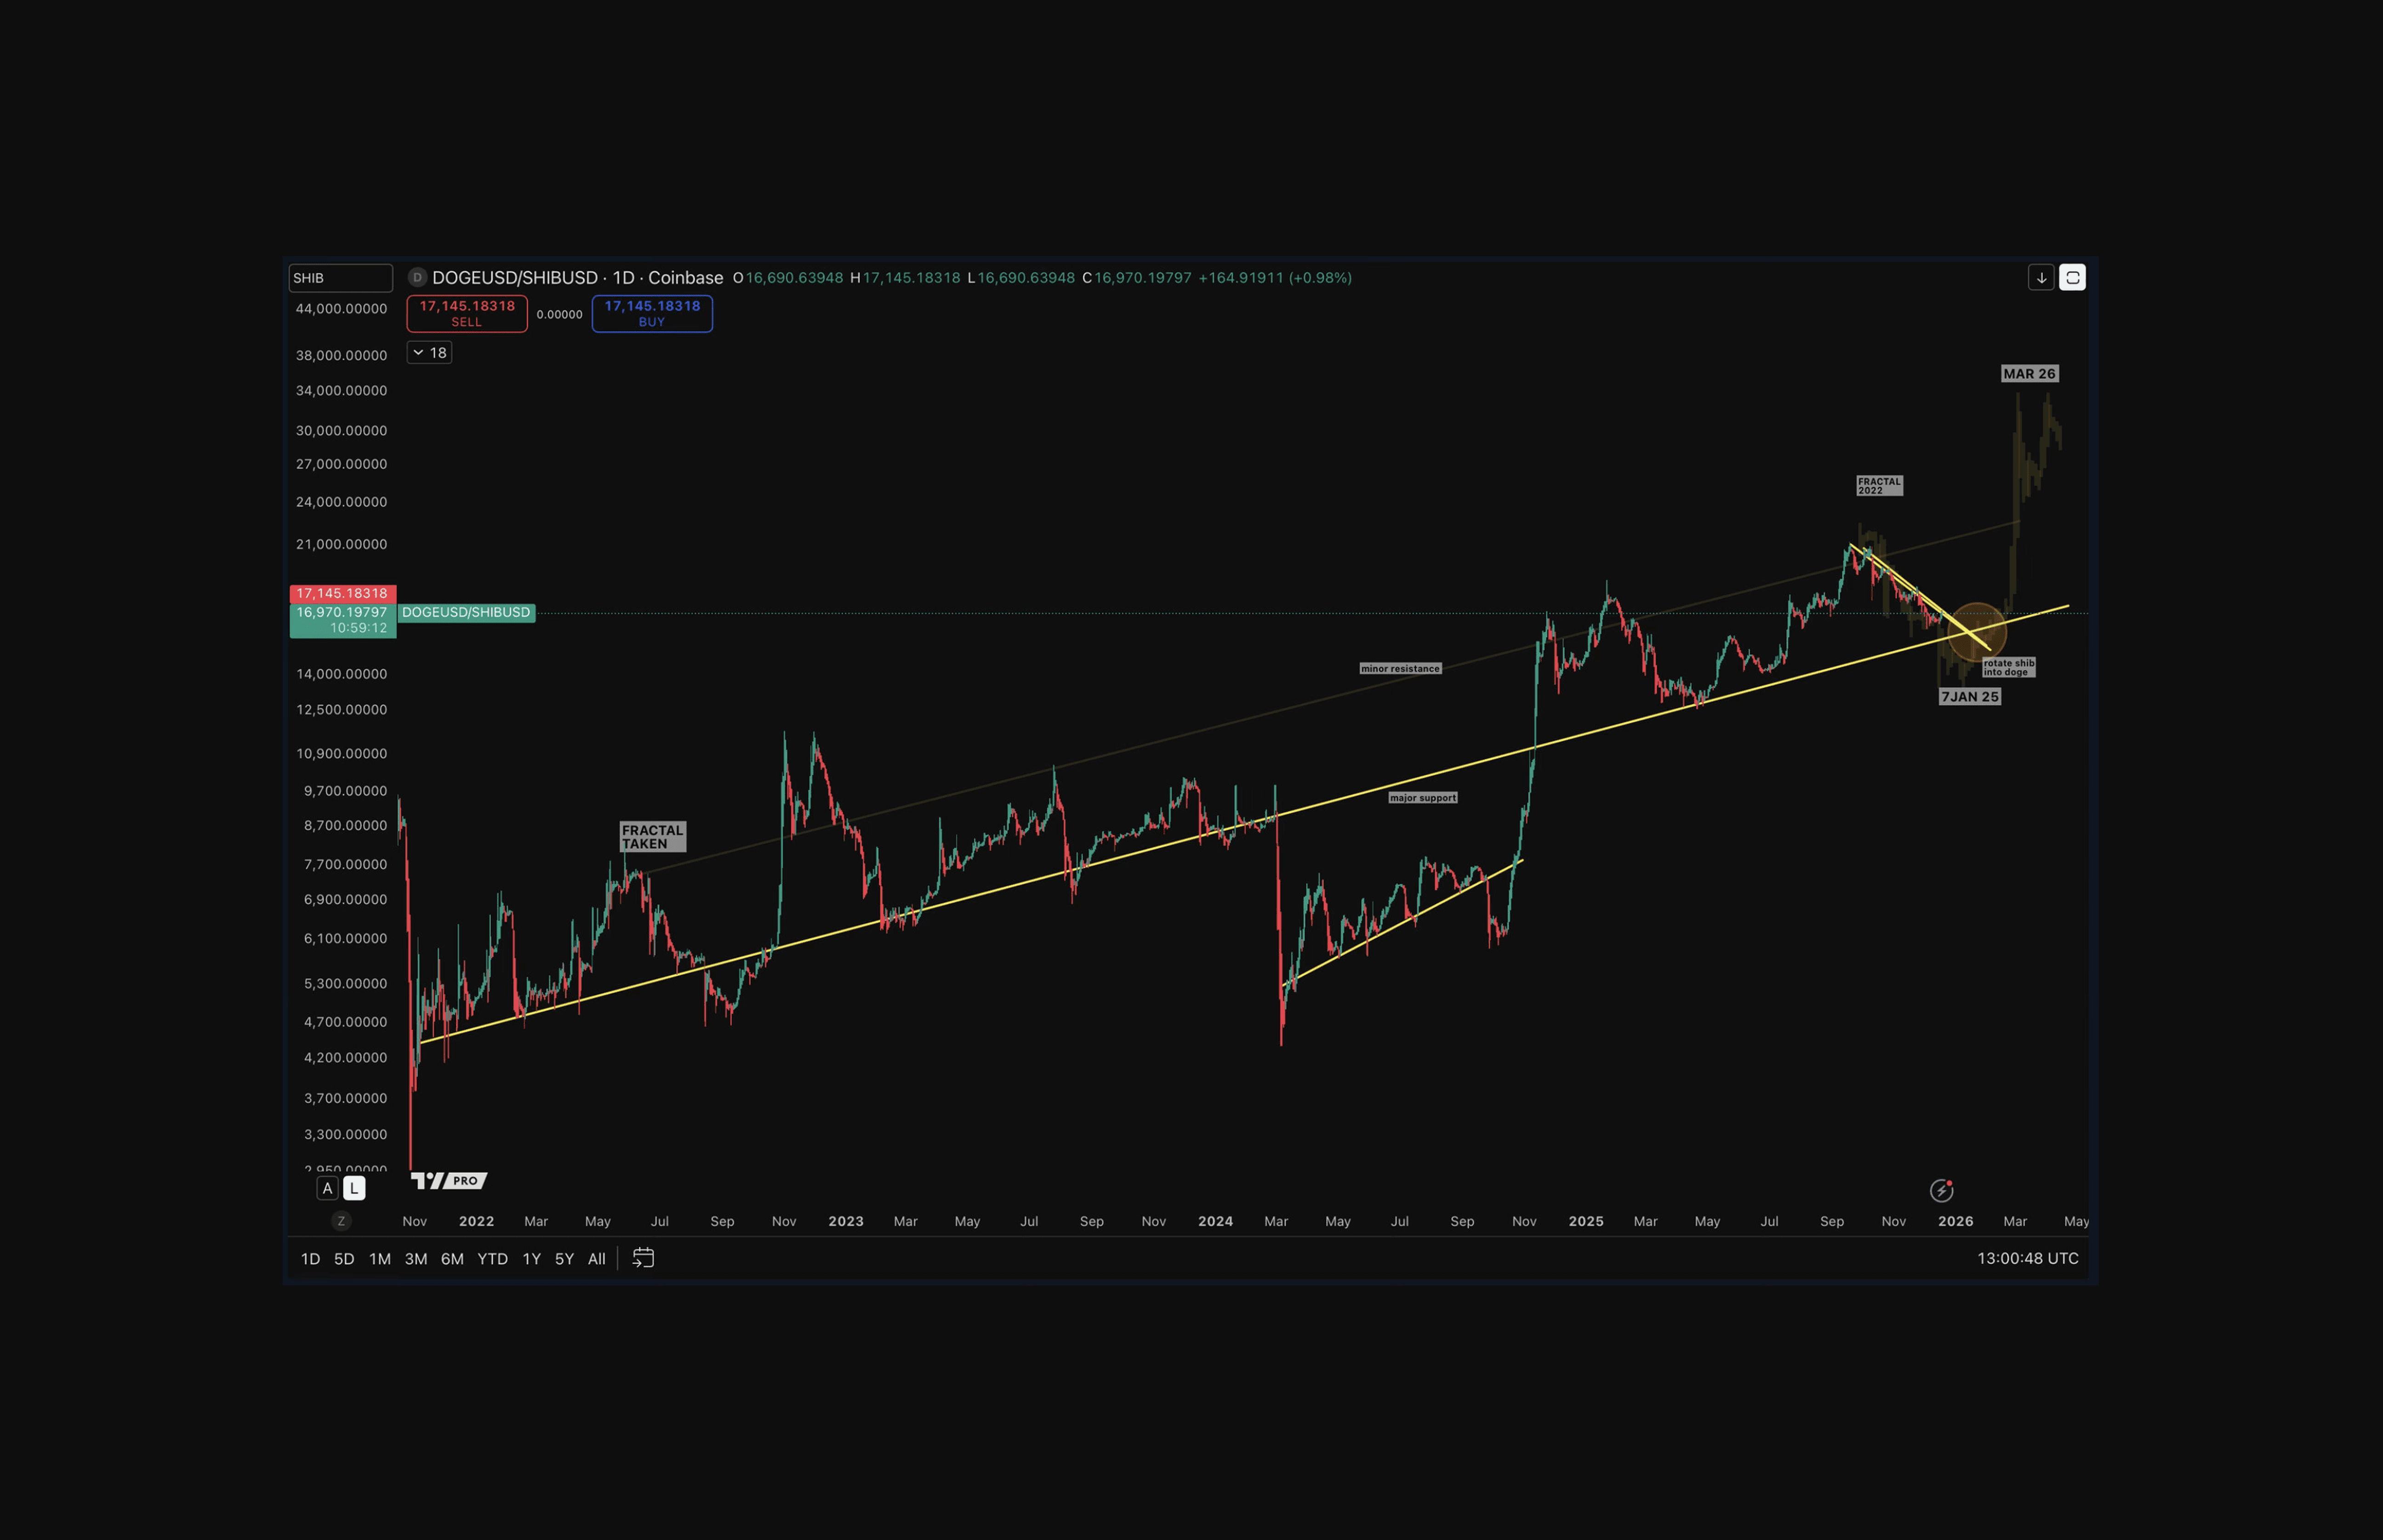Click the D symbol logo badge
This screenshot has width=2383, height=1540.
pos(417,278)
